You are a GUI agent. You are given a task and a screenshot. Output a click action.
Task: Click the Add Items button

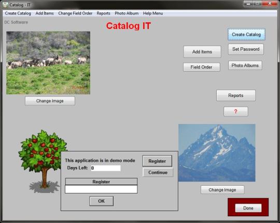(x=202, y=52)
